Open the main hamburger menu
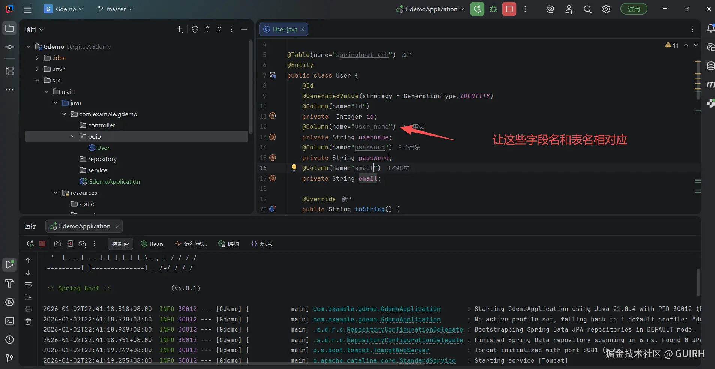Screen dimensions: 715x369 [x=27, y=9]
